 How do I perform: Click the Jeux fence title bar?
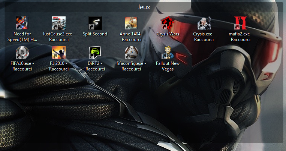coord(143,7)
